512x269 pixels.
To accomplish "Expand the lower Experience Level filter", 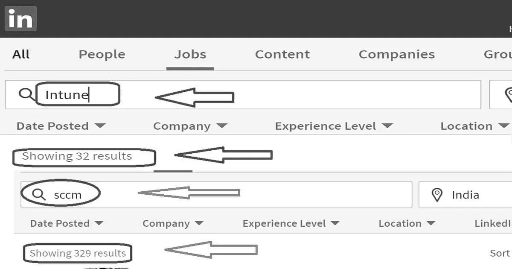I will 291,223.
